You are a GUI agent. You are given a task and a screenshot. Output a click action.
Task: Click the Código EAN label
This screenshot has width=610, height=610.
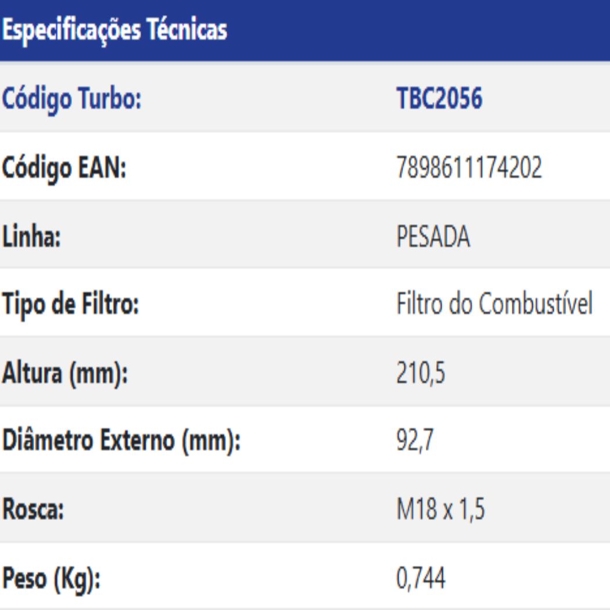(x=64, y=169)
